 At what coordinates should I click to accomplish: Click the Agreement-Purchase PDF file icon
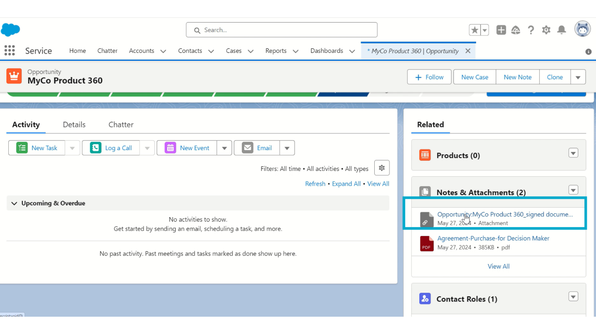click(426, 243)
